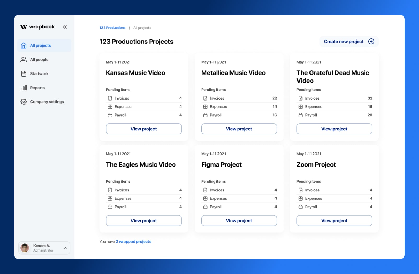Viewport: 419px width, 274px height.
Task: Open the 2 wrapped projects link
Action: pos(133,241)
